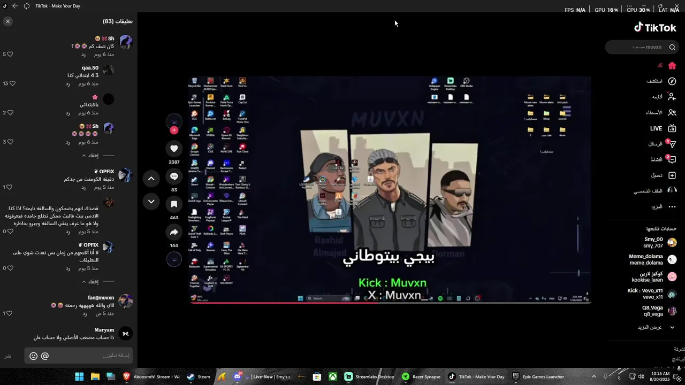
Task: Open the LIVE tab
Action: tap(663, 128)
